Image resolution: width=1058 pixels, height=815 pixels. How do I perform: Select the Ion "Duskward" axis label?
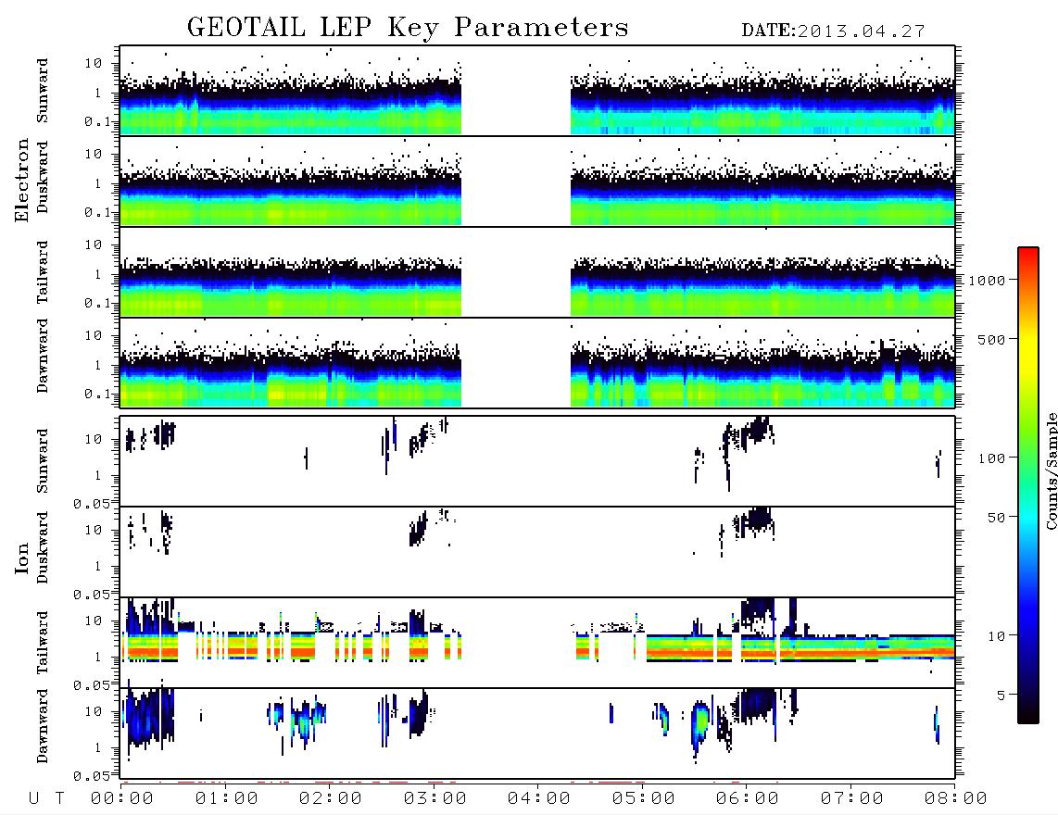(43, 548)
